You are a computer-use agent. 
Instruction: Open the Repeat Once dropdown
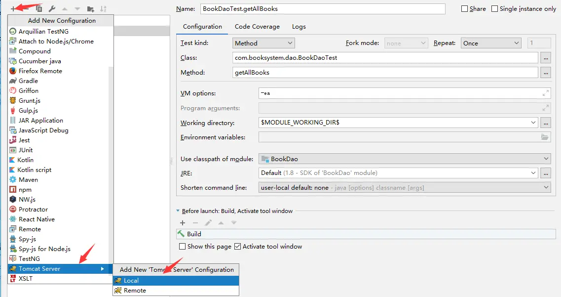[490, 43]
